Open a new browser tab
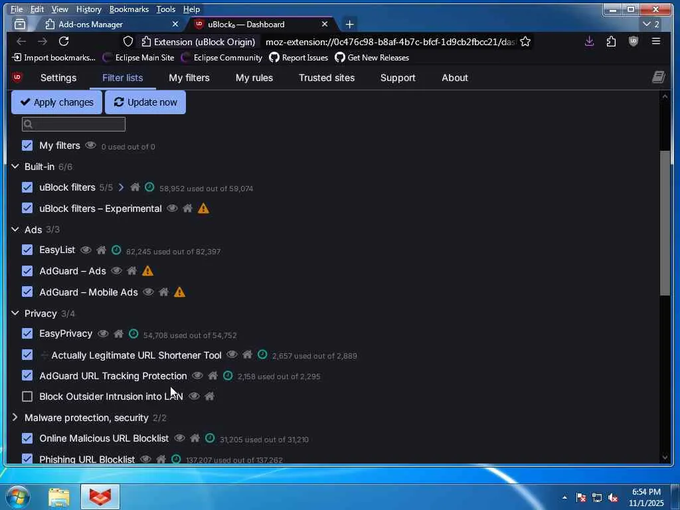Viewport: 680px width, 510px height. coord(349,25)
